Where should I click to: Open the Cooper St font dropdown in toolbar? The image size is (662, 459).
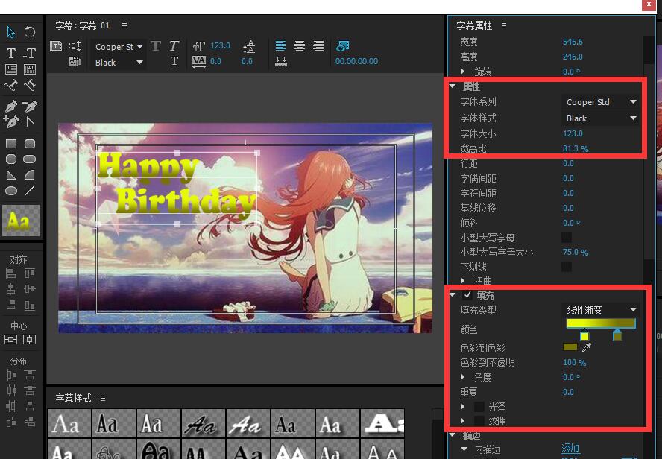(119, 47)
